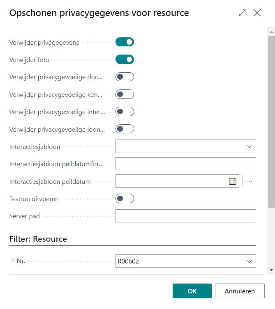Screen dimensions: 275x309
Task: Enable Testrun uitvoeren toggle
Action: [x=125, y=199]
